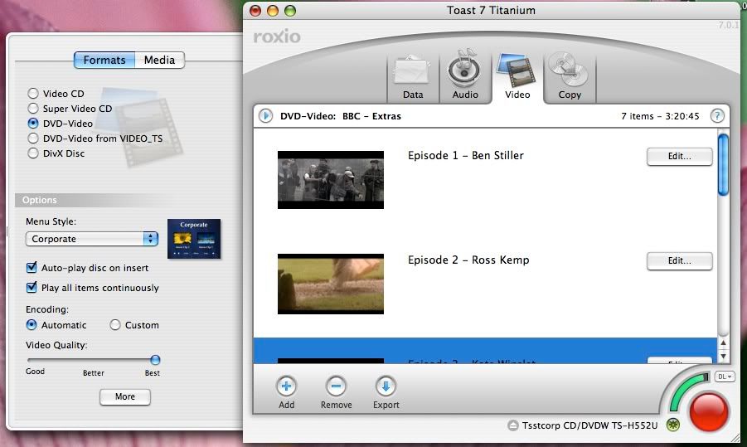
Task: Click the Episode 1 - Ben Stiller title
Action: (x=465, y=155)
